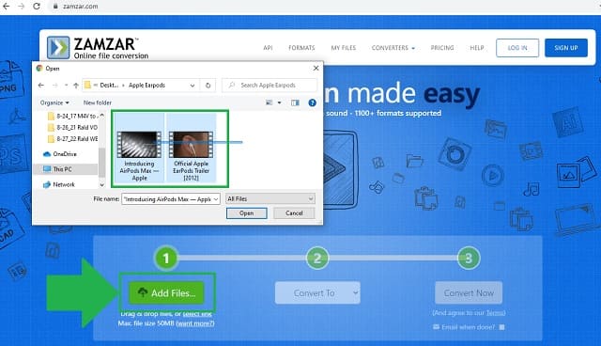This screenshot has width=601, height=346.
Task: Click Cancel in the Open dialog
Action: pyautogui.click(x=294, y=213)
